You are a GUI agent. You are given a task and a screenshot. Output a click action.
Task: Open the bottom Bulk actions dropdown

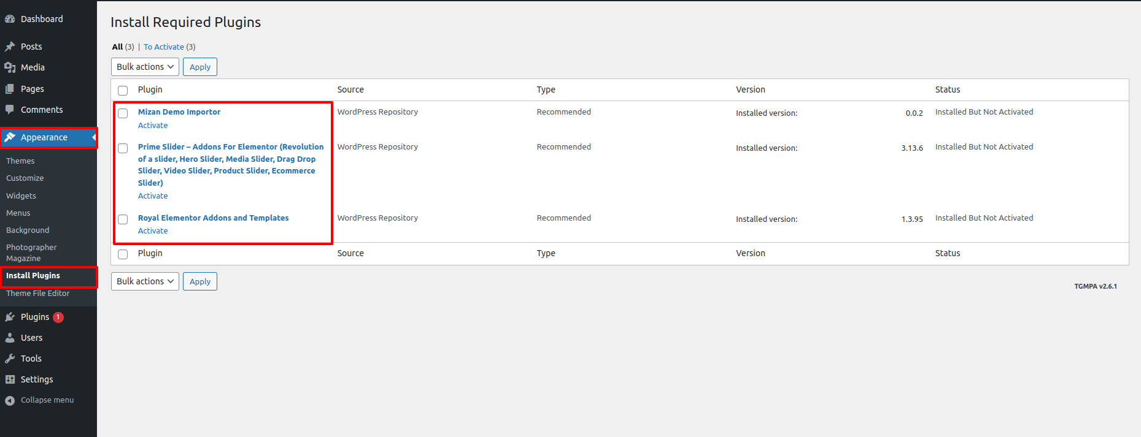coord(145,281)
